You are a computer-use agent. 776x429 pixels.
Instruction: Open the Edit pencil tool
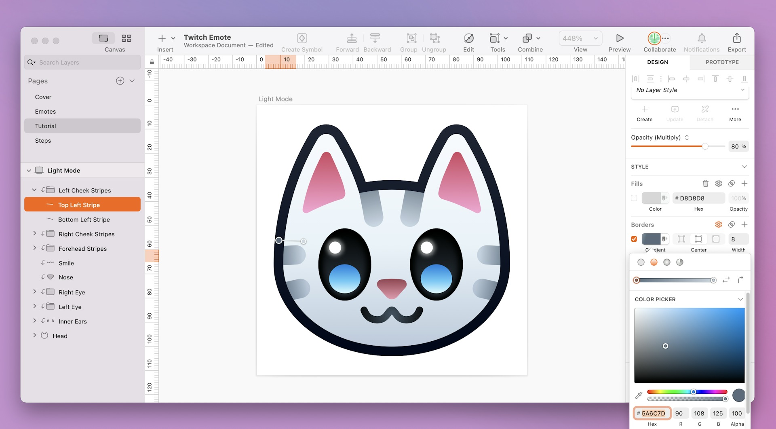coord(468,39)
